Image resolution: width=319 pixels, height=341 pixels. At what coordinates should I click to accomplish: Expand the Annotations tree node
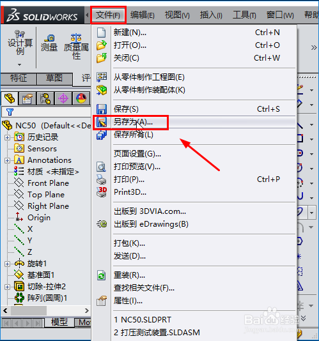click(7, 160)
